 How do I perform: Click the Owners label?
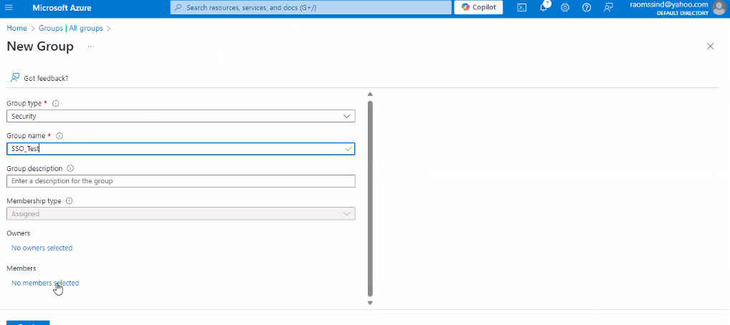coord(18,233)
